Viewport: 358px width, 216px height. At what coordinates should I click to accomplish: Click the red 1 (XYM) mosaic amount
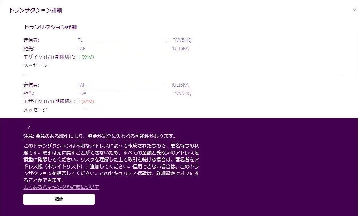click(x=86, y=101)
